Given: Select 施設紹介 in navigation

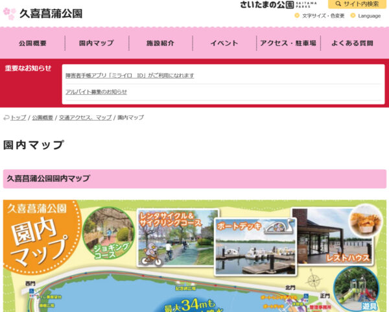Looking at the screenshot, I should 160,43.
